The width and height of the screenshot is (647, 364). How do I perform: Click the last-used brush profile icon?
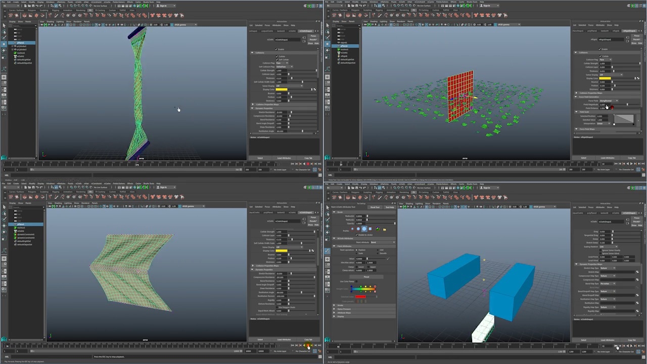378,229
